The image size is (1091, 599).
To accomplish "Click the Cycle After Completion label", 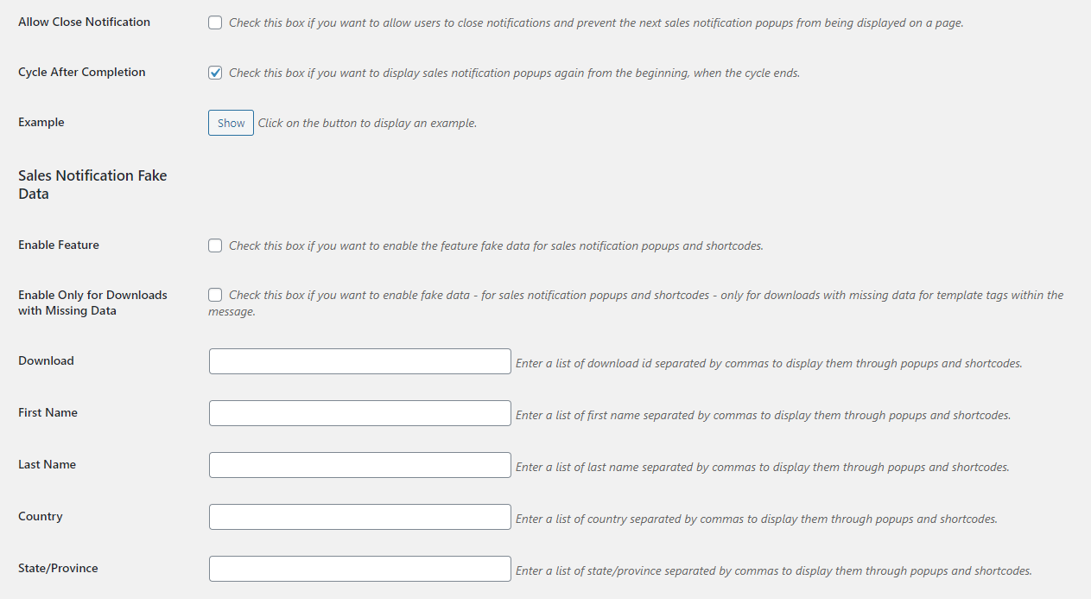I will [82, 72].
